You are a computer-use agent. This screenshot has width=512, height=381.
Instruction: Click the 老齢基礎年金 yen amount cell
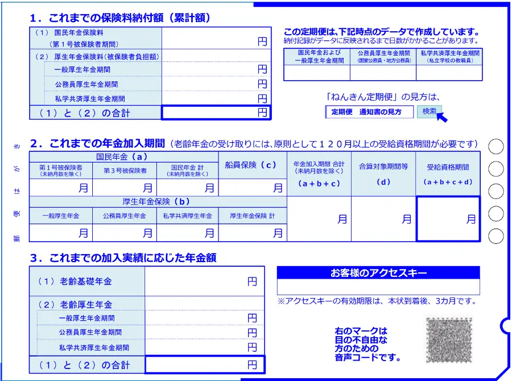point(205,281)
